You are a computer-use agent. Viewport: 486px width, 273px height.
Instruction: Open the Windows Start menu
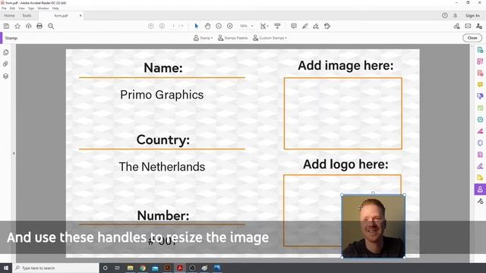click(x=6, y=268)
